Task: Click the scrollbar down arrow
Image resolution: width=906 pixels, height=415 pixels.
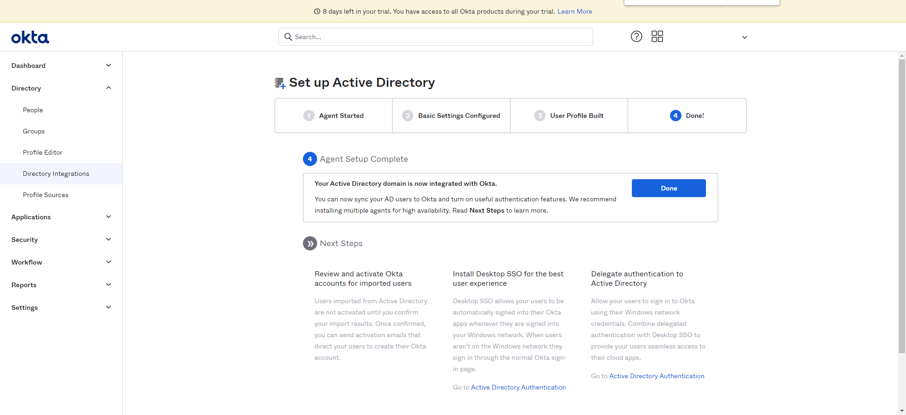Action: point(902,411)
